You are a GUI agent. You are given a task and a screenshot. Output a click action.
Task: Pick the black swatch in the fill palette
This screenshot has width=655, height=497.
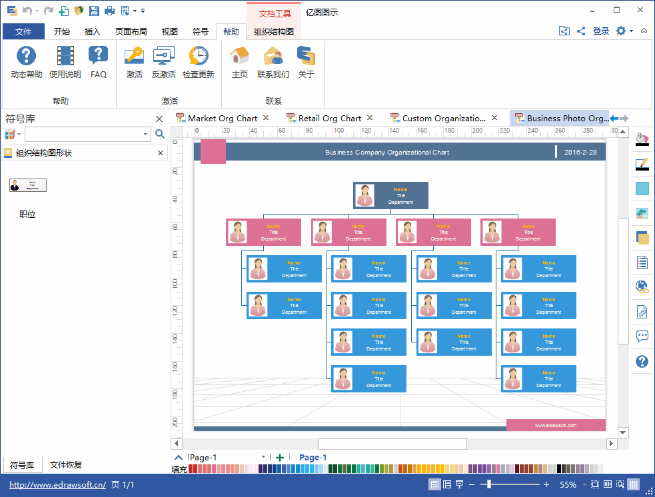click(x=559, y=468)
